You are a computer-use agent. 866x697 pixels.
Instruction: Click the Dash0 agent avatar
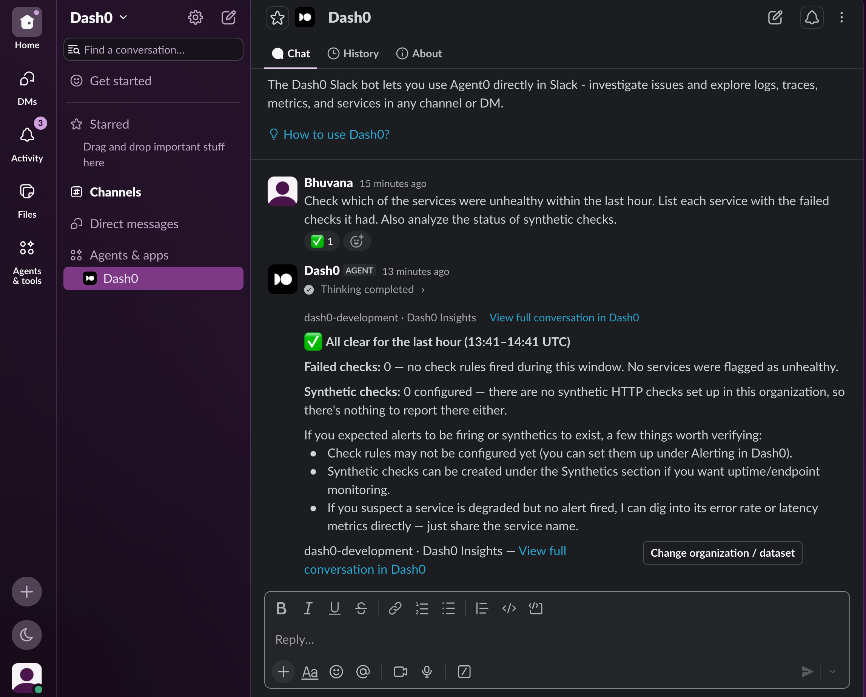click(282, 279)
